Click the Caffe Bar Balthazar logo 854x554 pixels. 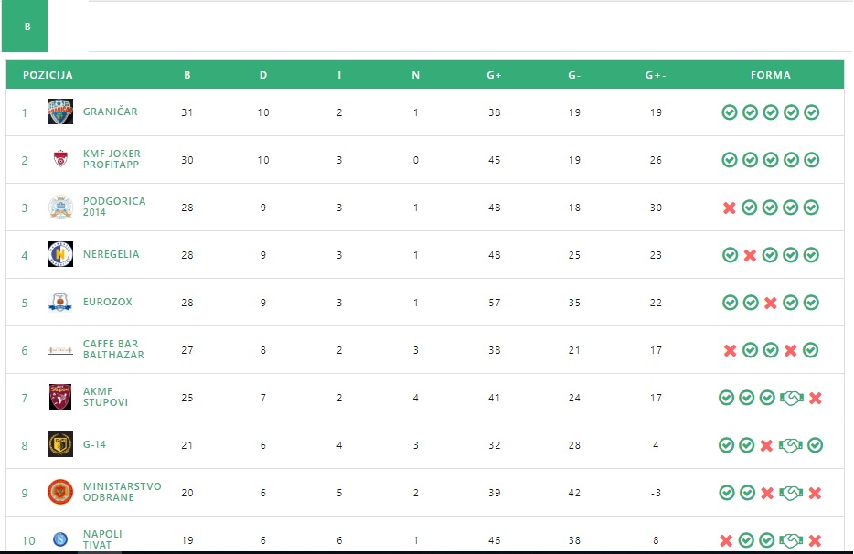(60, 349)
